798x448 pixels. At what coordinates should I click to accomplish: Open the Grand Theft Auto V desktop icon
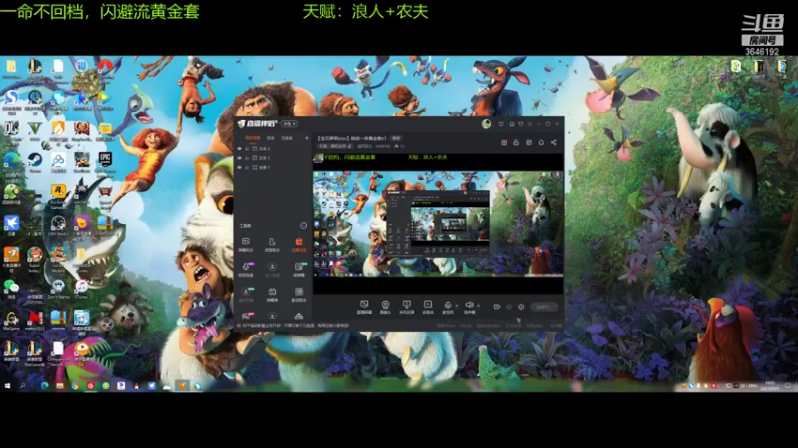tap(35, 130)
